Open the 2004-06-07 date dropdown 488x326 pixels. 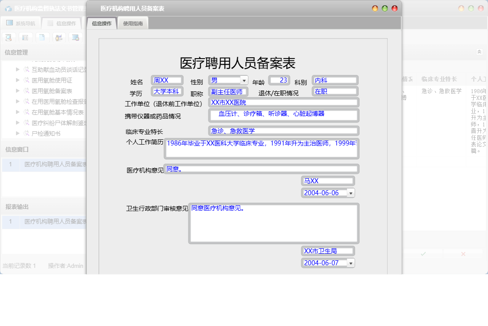351,263
